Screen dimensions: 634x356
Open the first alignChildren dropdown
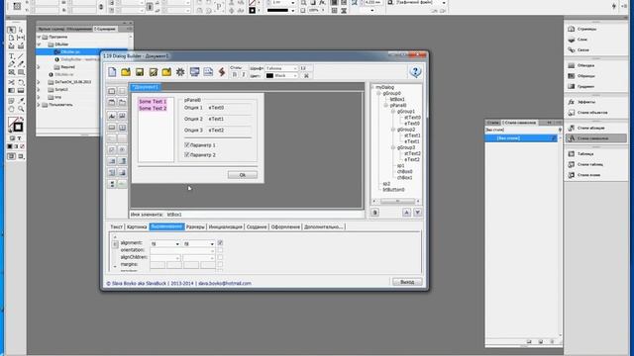click(x=165, y=257)
